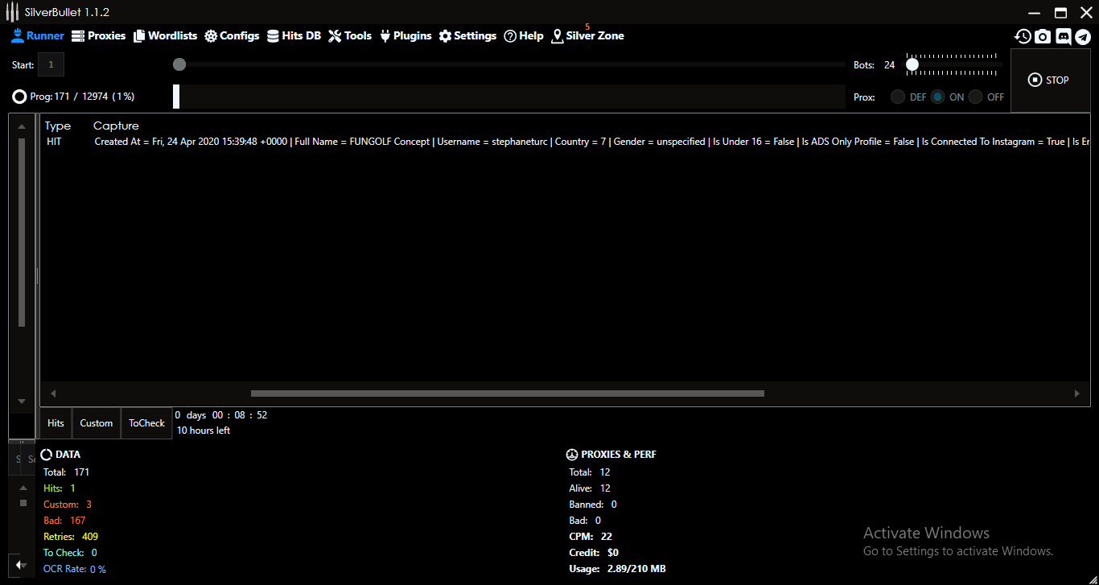Screen dimensions: 1099x585
Task: Adjust the Bots count slider
Action: (x=912, y=64)
